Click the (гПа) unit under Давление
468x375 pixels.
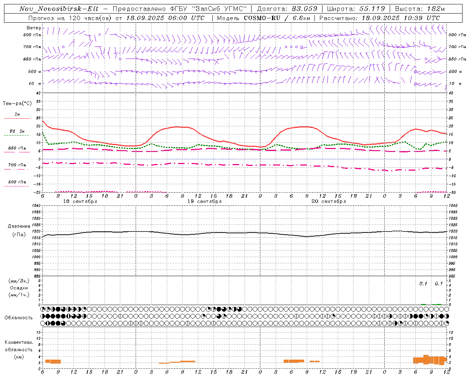(x=19, y=234)
